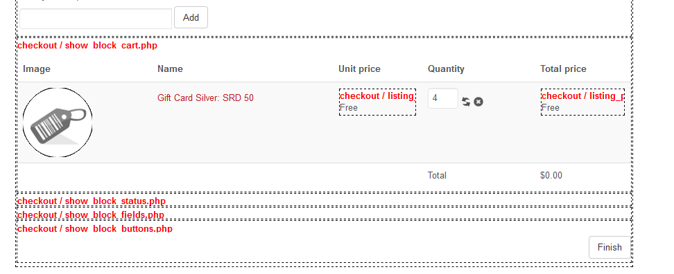Click the Unit price column header
Screen dimensions: 674x274
click(x=359, y=69)
